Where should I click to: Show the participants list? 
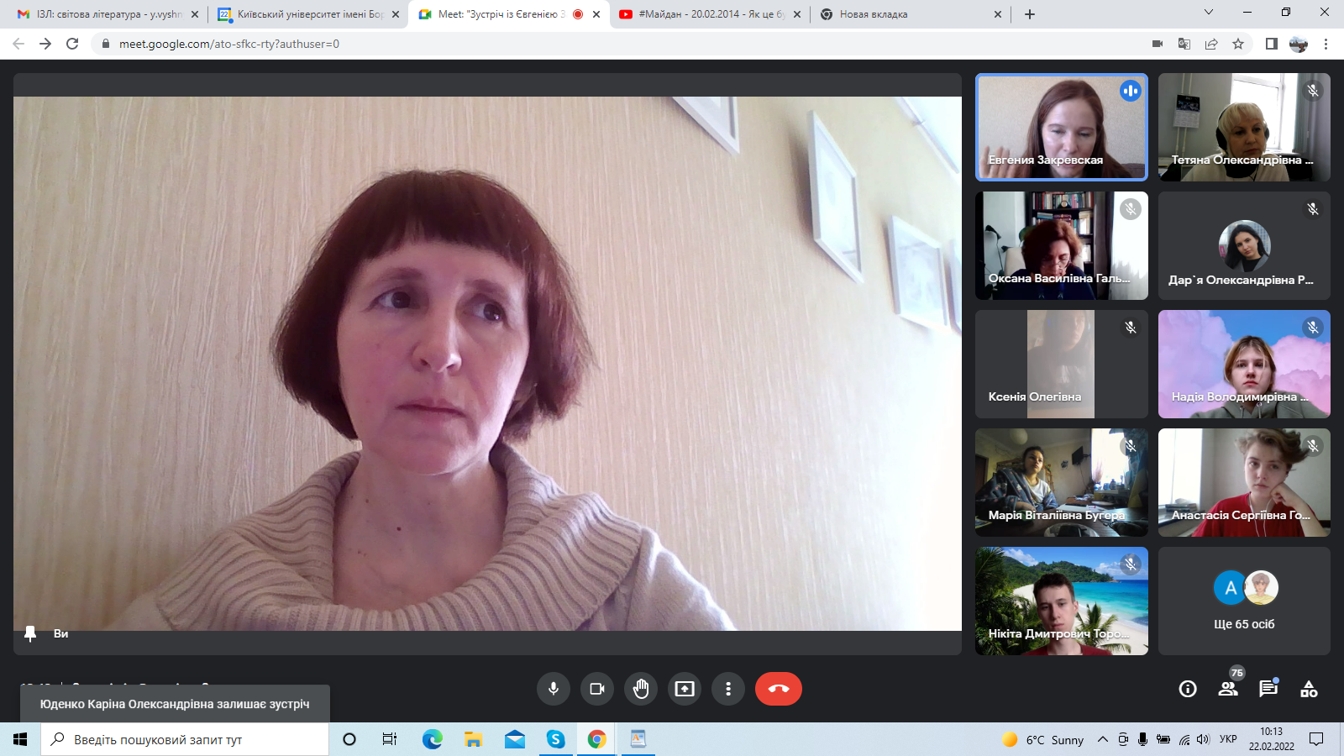point(1228,689)
